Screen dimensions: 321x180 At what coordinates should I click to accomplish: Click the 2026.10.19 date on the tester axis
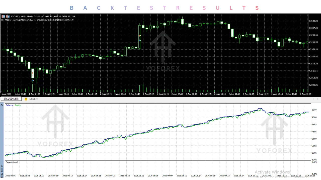[310, 176]
